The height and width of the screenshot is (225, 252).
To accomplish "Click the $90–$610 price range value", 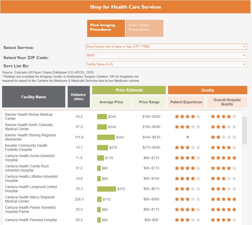I will (151, 189).
